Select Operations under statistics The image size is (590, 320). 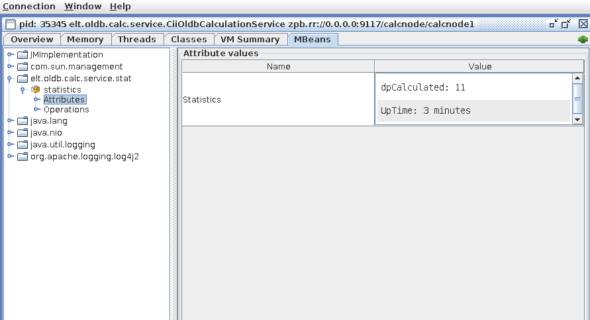coord(66,110)
